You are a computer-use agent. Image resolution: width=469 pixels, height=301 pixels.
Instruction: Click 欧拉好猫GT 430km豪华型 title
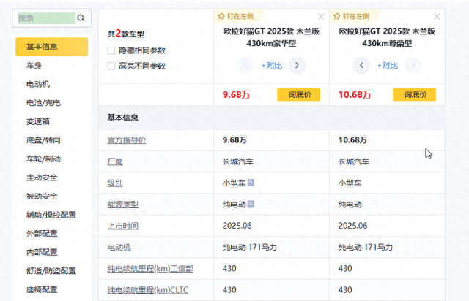click(271, 37)
